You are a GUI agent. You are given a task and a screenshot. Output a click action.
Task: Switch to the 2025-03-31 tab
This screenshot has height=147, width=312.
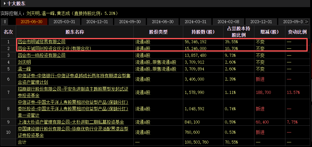(64, 22)
